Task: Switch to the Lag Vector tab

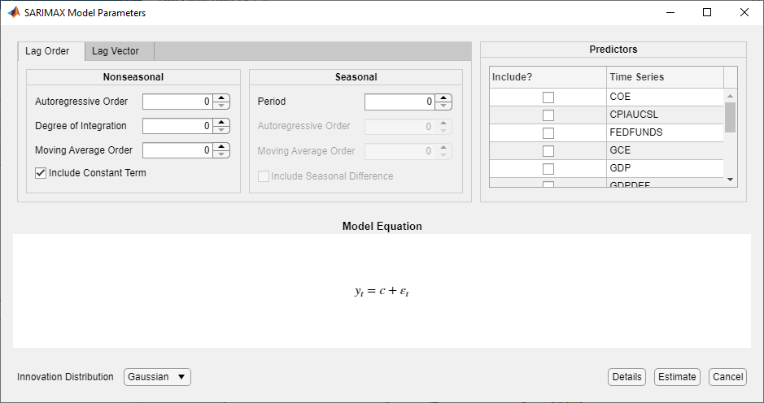Action: (x=116, y=51)
